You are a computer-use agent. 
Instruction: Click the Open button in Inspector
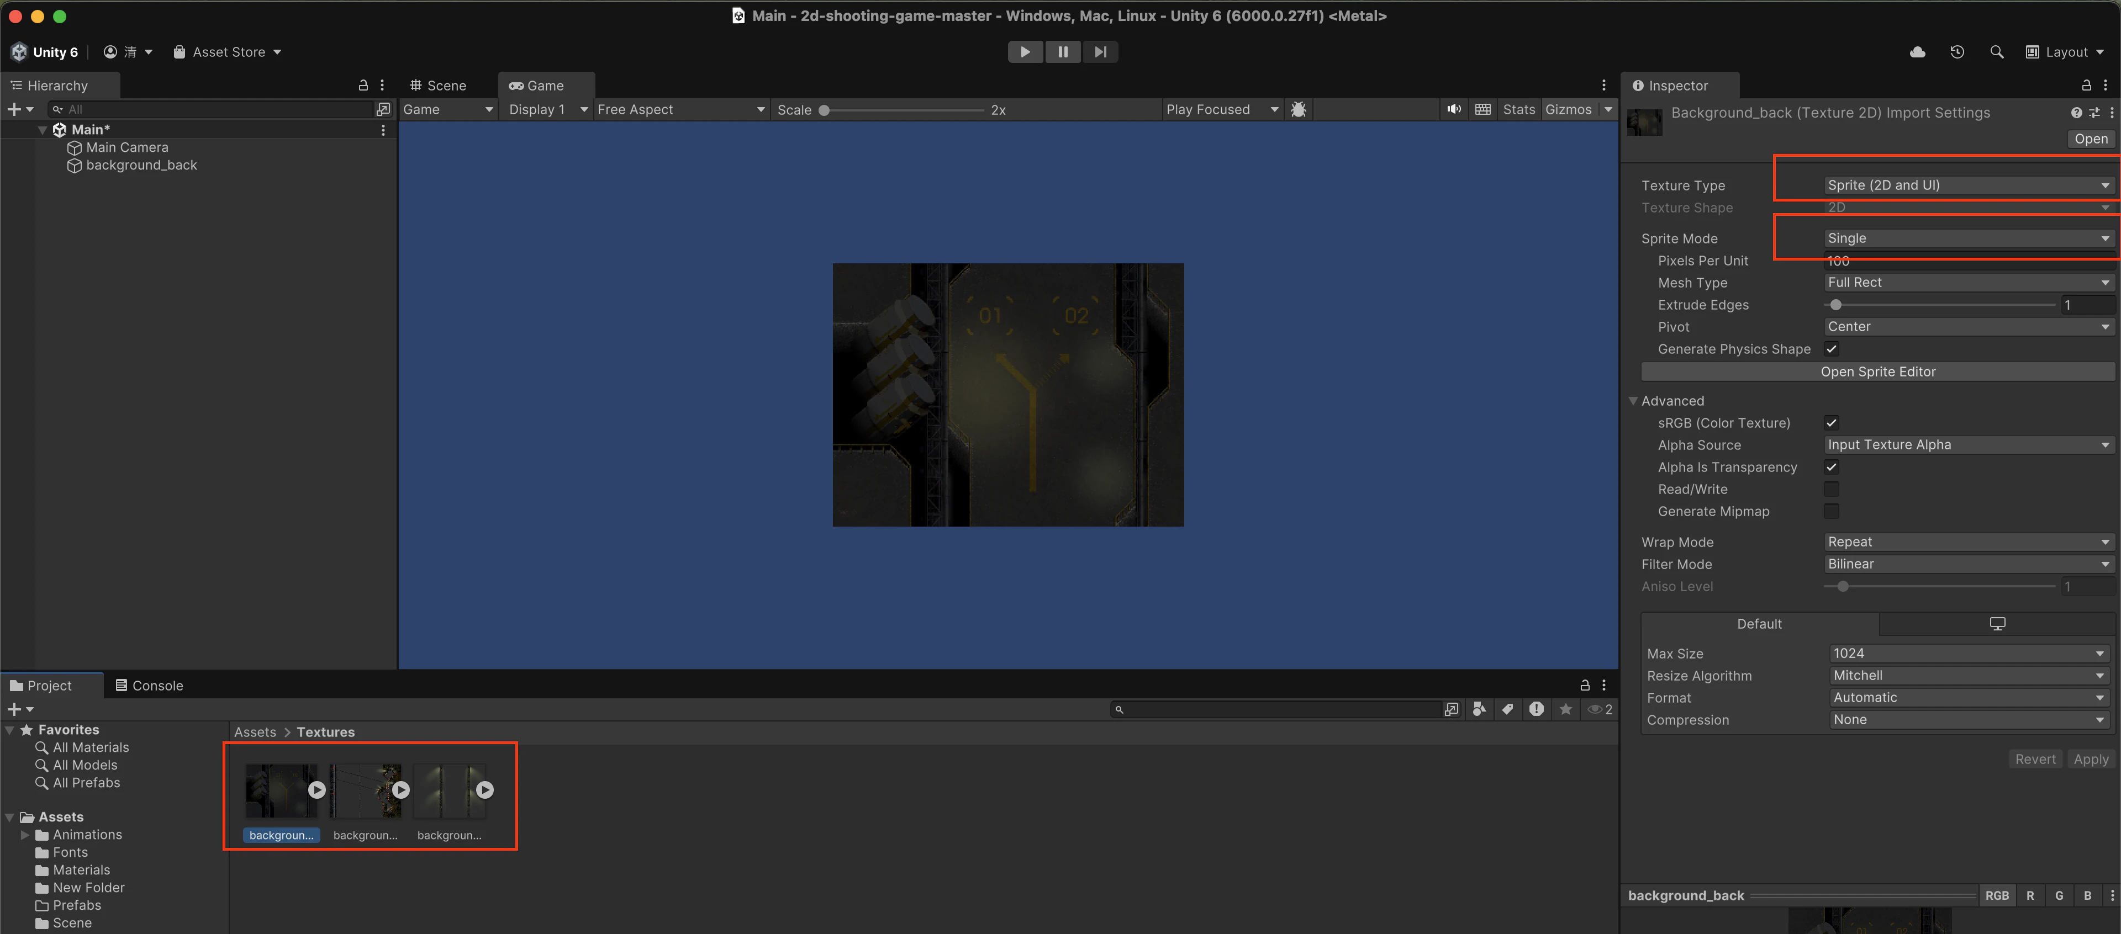pos(2091,139)
